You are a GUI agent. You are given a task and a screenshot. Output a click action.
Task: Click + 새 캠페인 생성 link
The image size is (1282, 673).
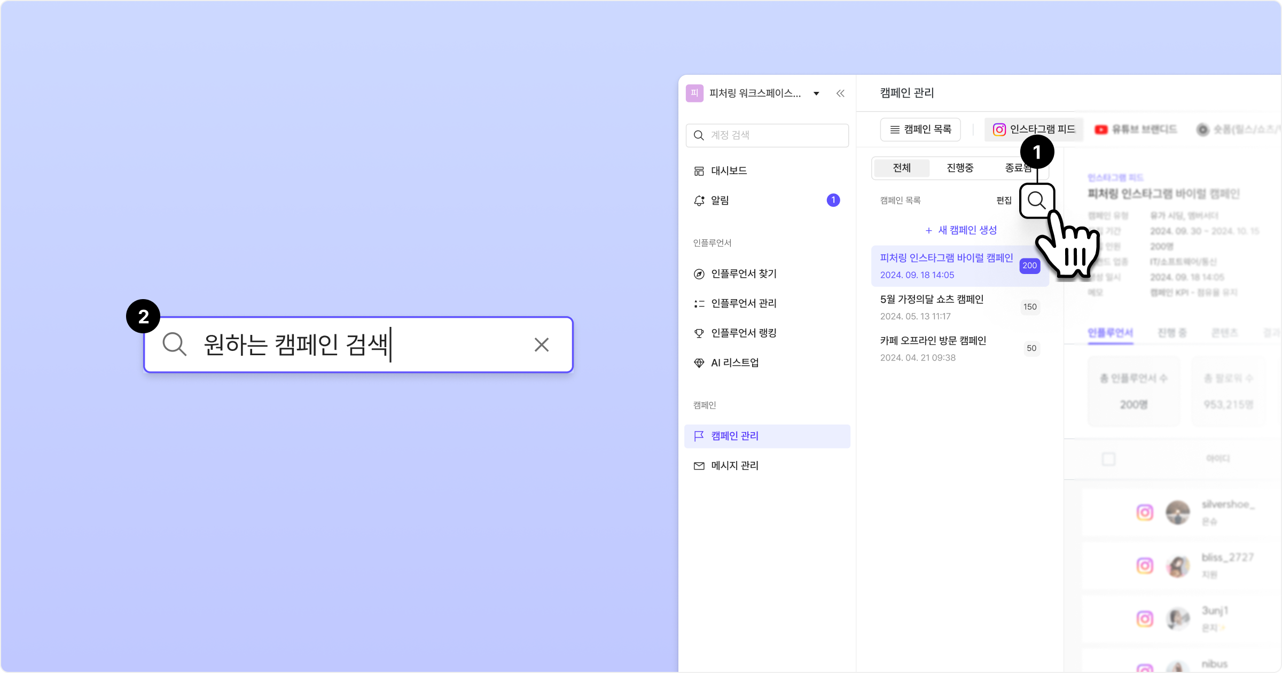[961, 230]
